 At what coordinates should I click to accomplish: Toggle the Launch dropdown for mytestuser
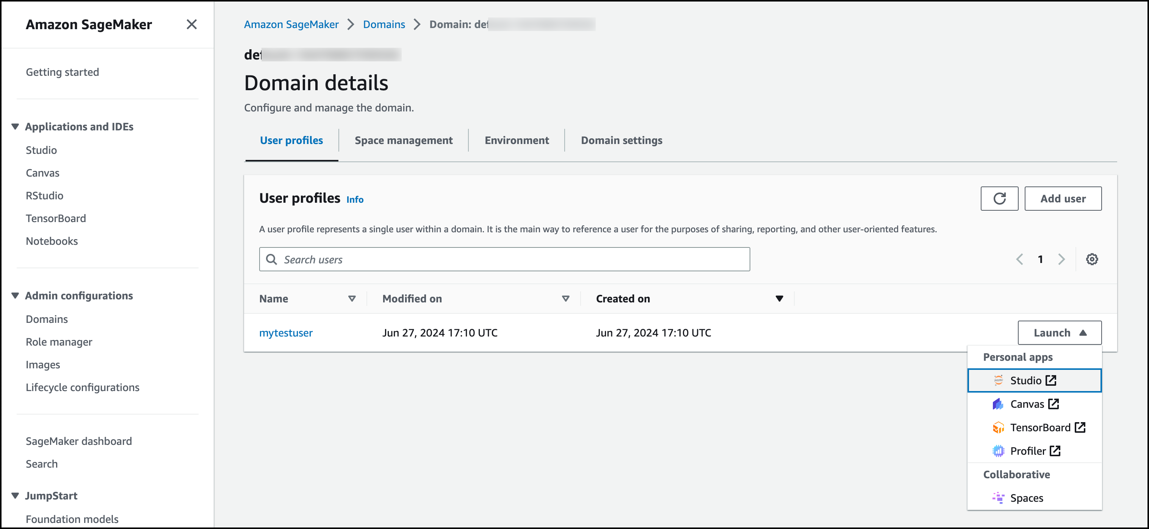click(x=1059, y=333)
